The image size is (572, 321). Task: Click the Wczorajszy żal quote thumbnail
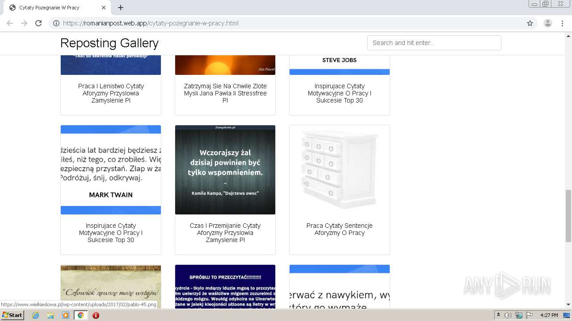[225, 170]
